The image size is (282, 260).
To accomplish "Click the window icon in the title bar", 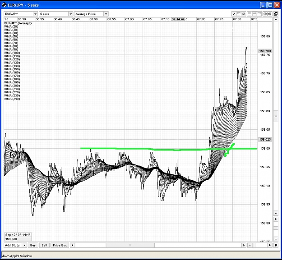I will tap(4, 5).
